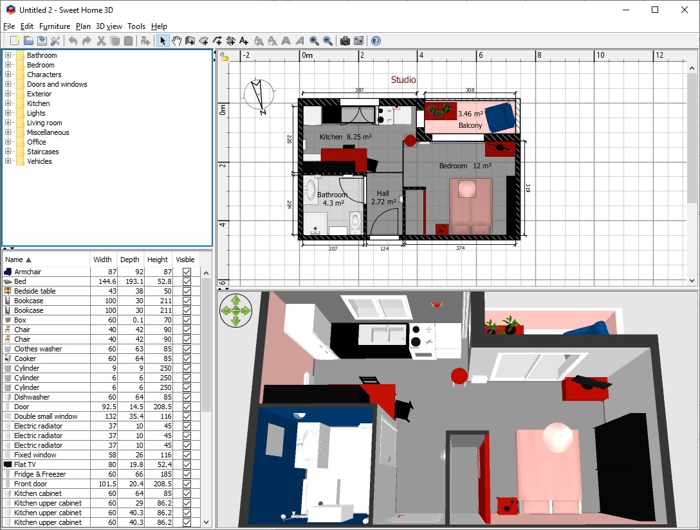Choose the Create dimensions tool
Screen dimensions: 700x530
click(x=230, y=41)
